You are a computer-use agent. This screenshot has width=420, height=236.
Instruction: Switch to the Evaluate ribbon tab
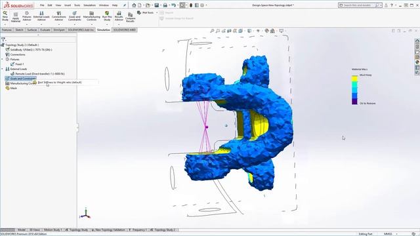[45, 29]
